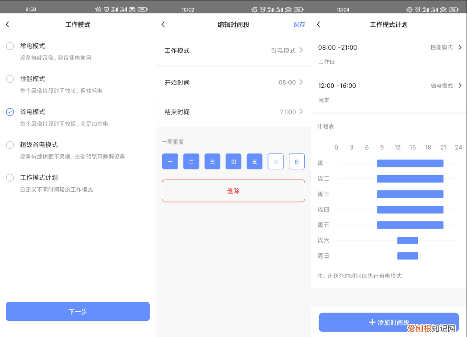
Task: Enable repeat on Saturday (六)
Action: coord(275,161)
